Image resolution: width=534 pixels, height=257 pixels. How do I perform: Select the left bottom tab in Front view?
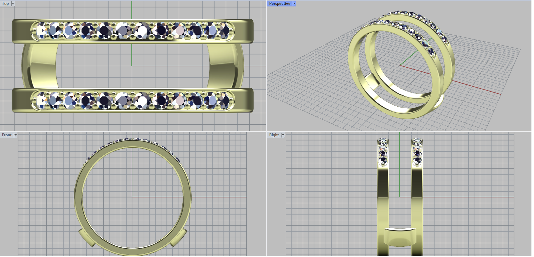click(x=87, y=238)
